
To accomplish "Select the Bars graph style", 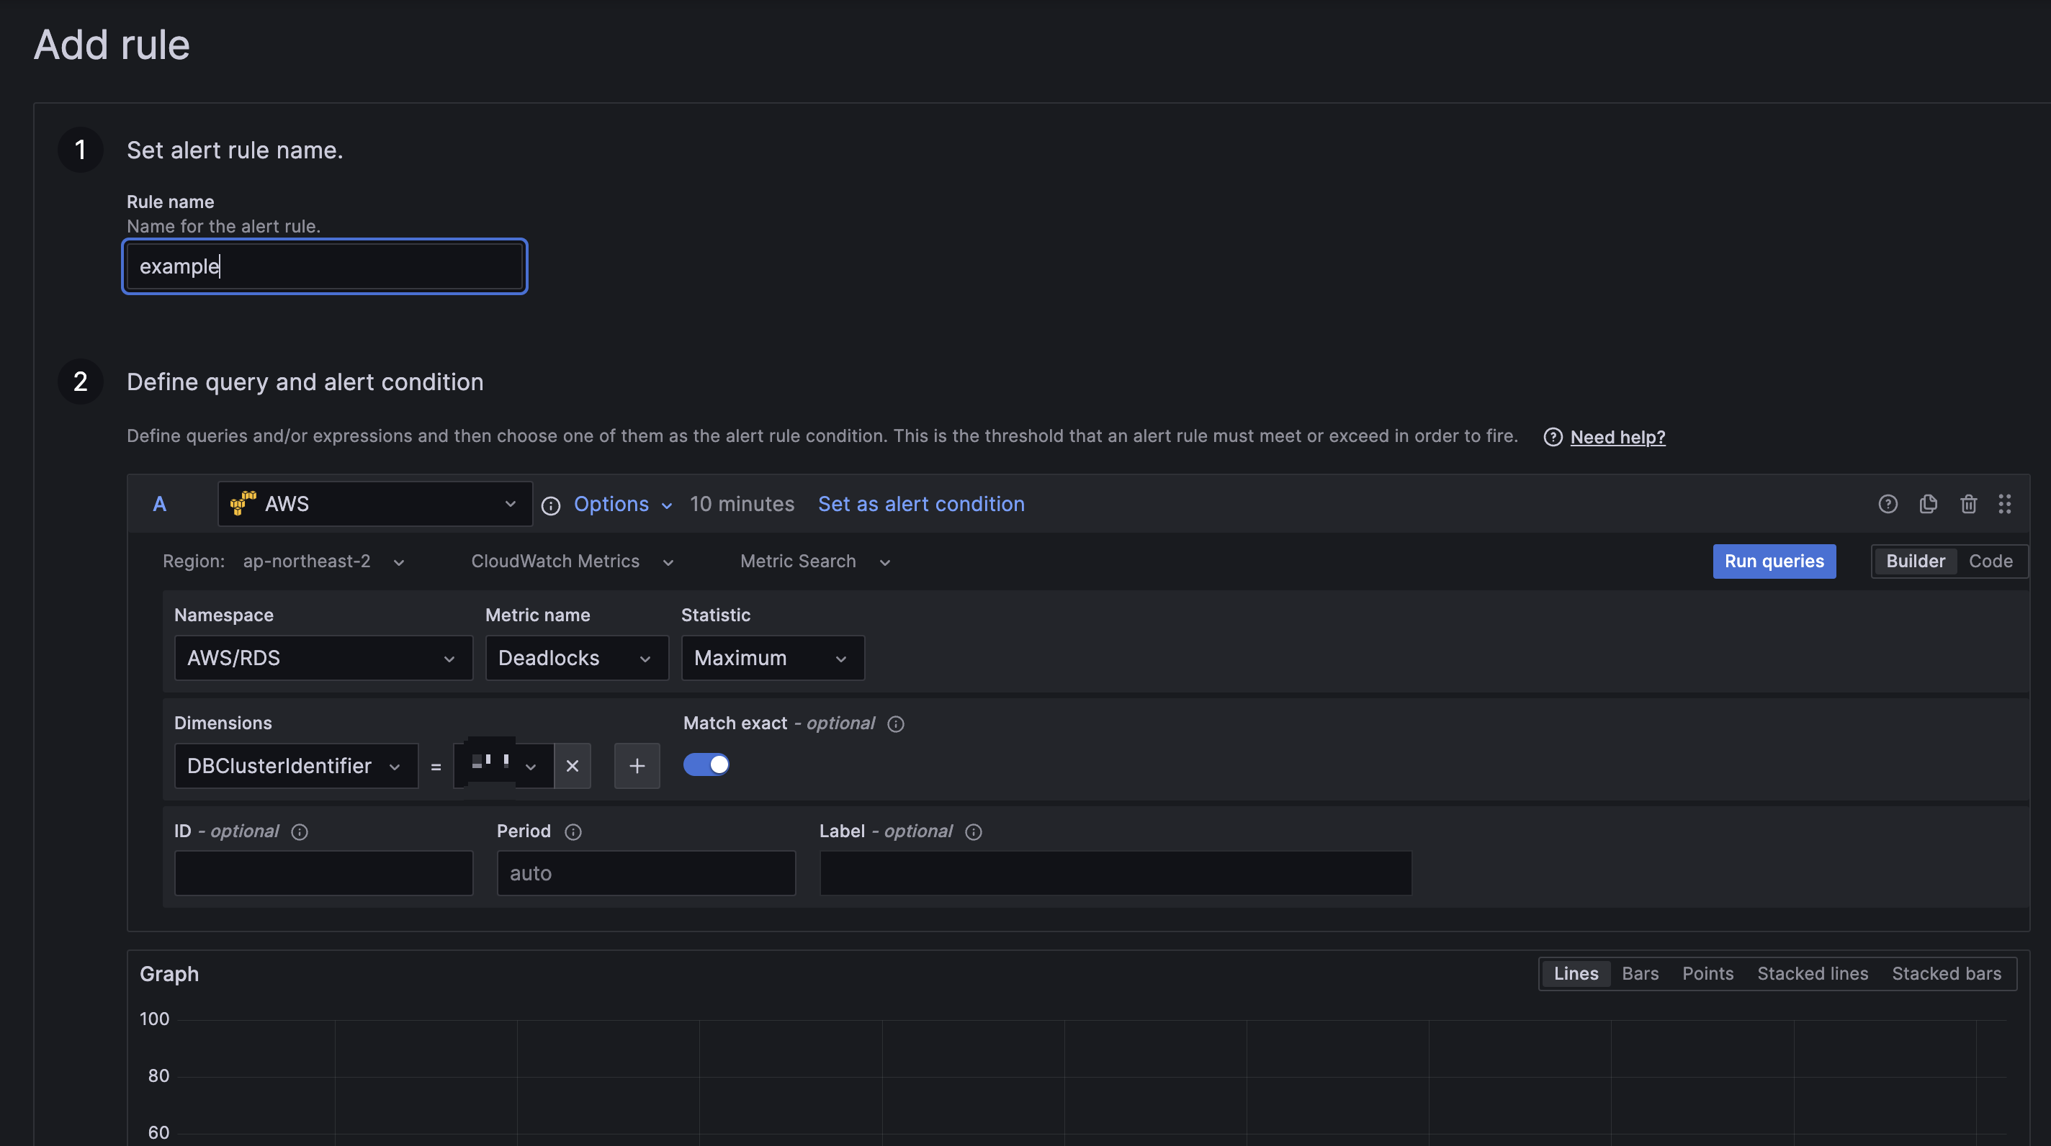I will point(1639,973).
